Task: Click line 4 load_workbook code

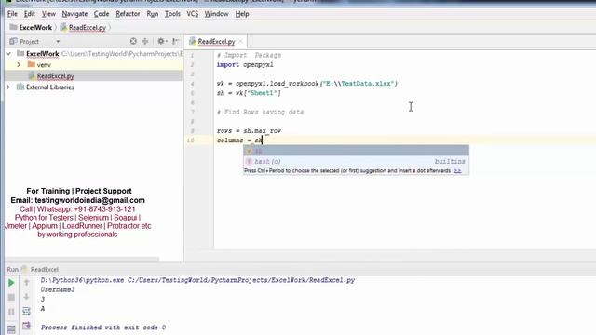Action: coord(306,84)
